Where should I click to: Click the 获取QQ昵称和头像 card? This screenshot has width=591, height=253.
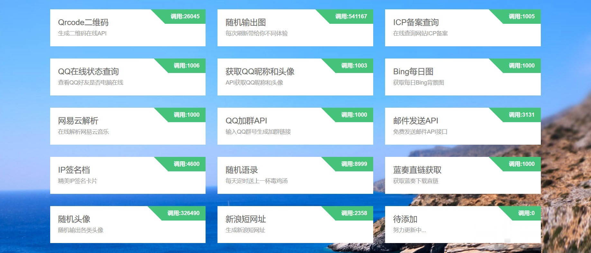295,77
